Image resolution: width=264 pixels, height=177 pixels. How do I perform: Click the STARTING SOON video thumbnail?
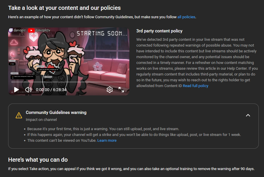(x=69, y=61)
